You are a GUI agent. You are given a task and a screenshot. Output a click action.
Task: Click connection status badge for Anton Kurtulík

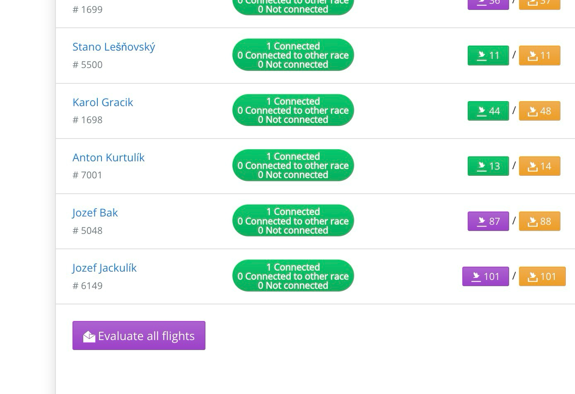click(293, 165)
